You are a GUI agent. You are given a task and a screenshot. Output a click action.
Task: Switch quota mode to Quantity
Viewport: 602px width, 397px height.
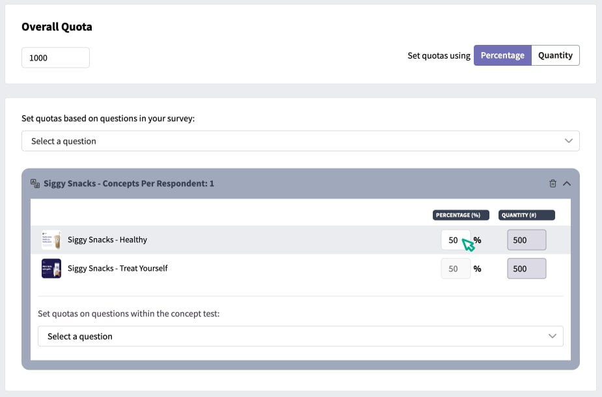(x=555, y=55)
